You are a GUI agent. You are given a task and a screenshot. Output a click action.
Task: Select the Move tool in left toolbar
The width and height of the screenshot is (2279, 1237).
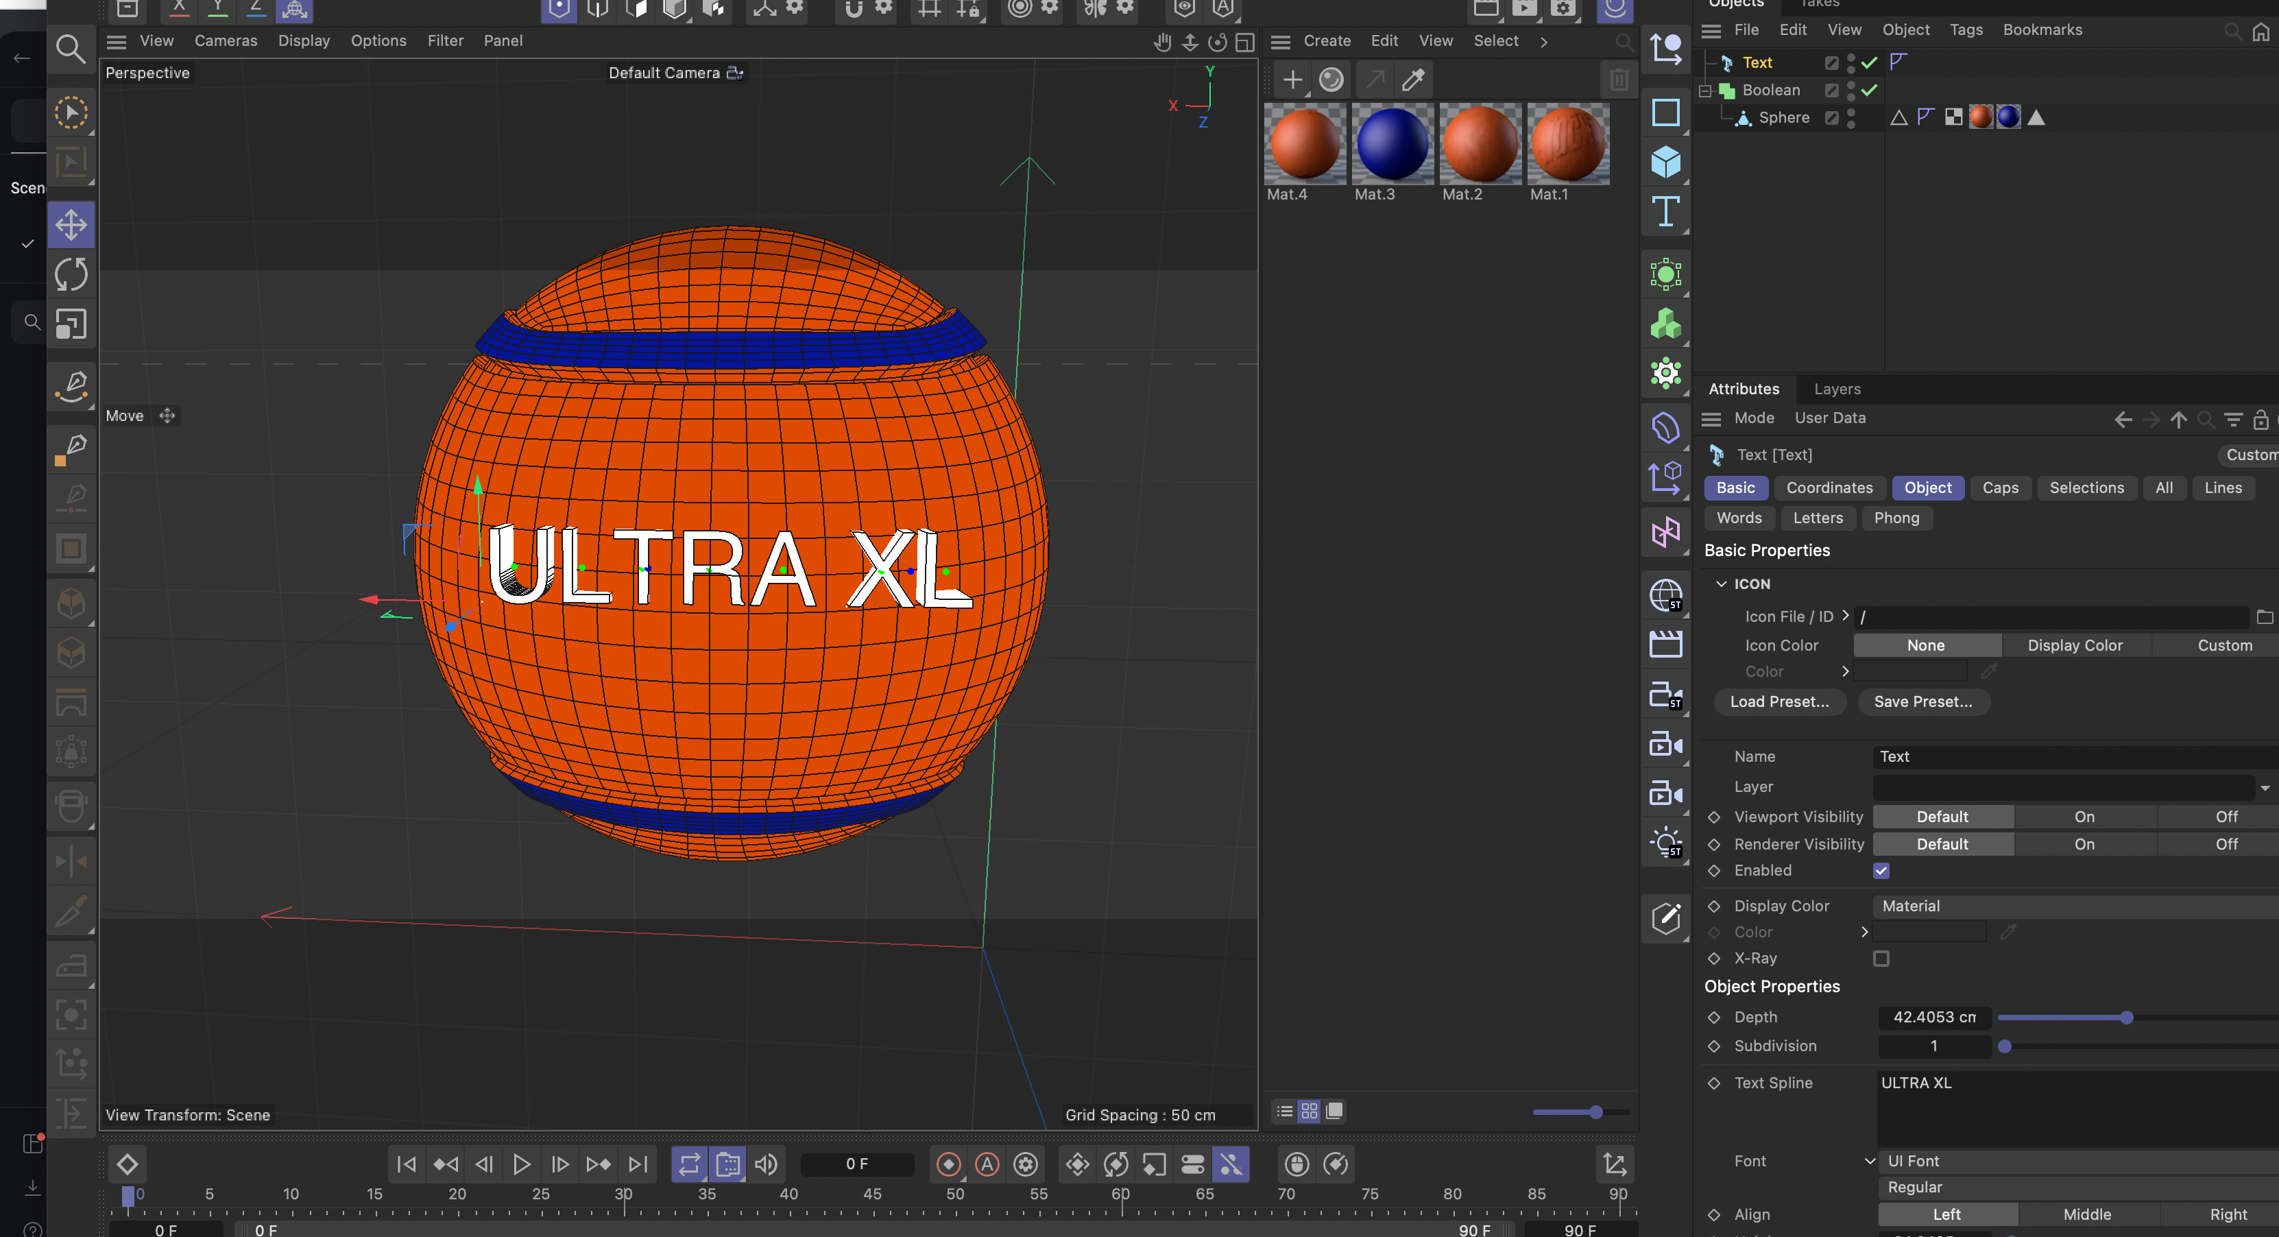click(x=71, y=225)
